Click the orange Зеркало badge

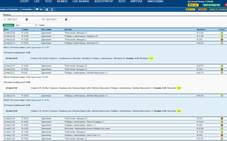click(x=202, y=9)
